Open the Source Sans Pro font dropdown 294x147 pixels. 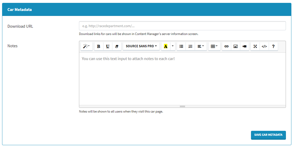(141, 46)
